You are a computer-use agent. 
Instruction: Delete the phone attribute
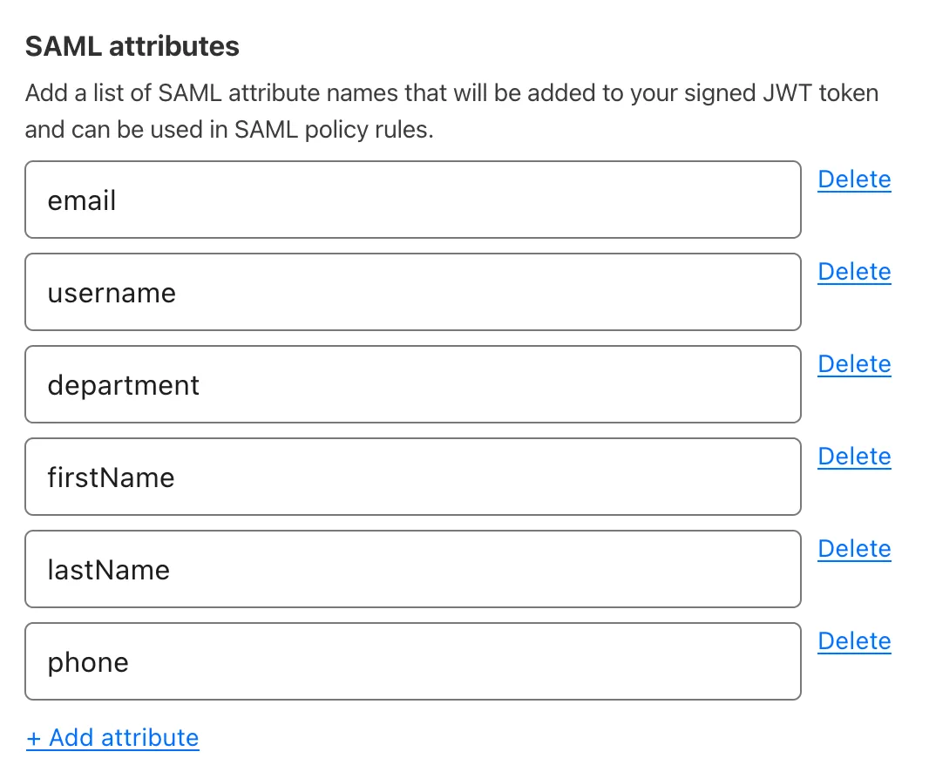pyautogui.click(x=853, y=641)
